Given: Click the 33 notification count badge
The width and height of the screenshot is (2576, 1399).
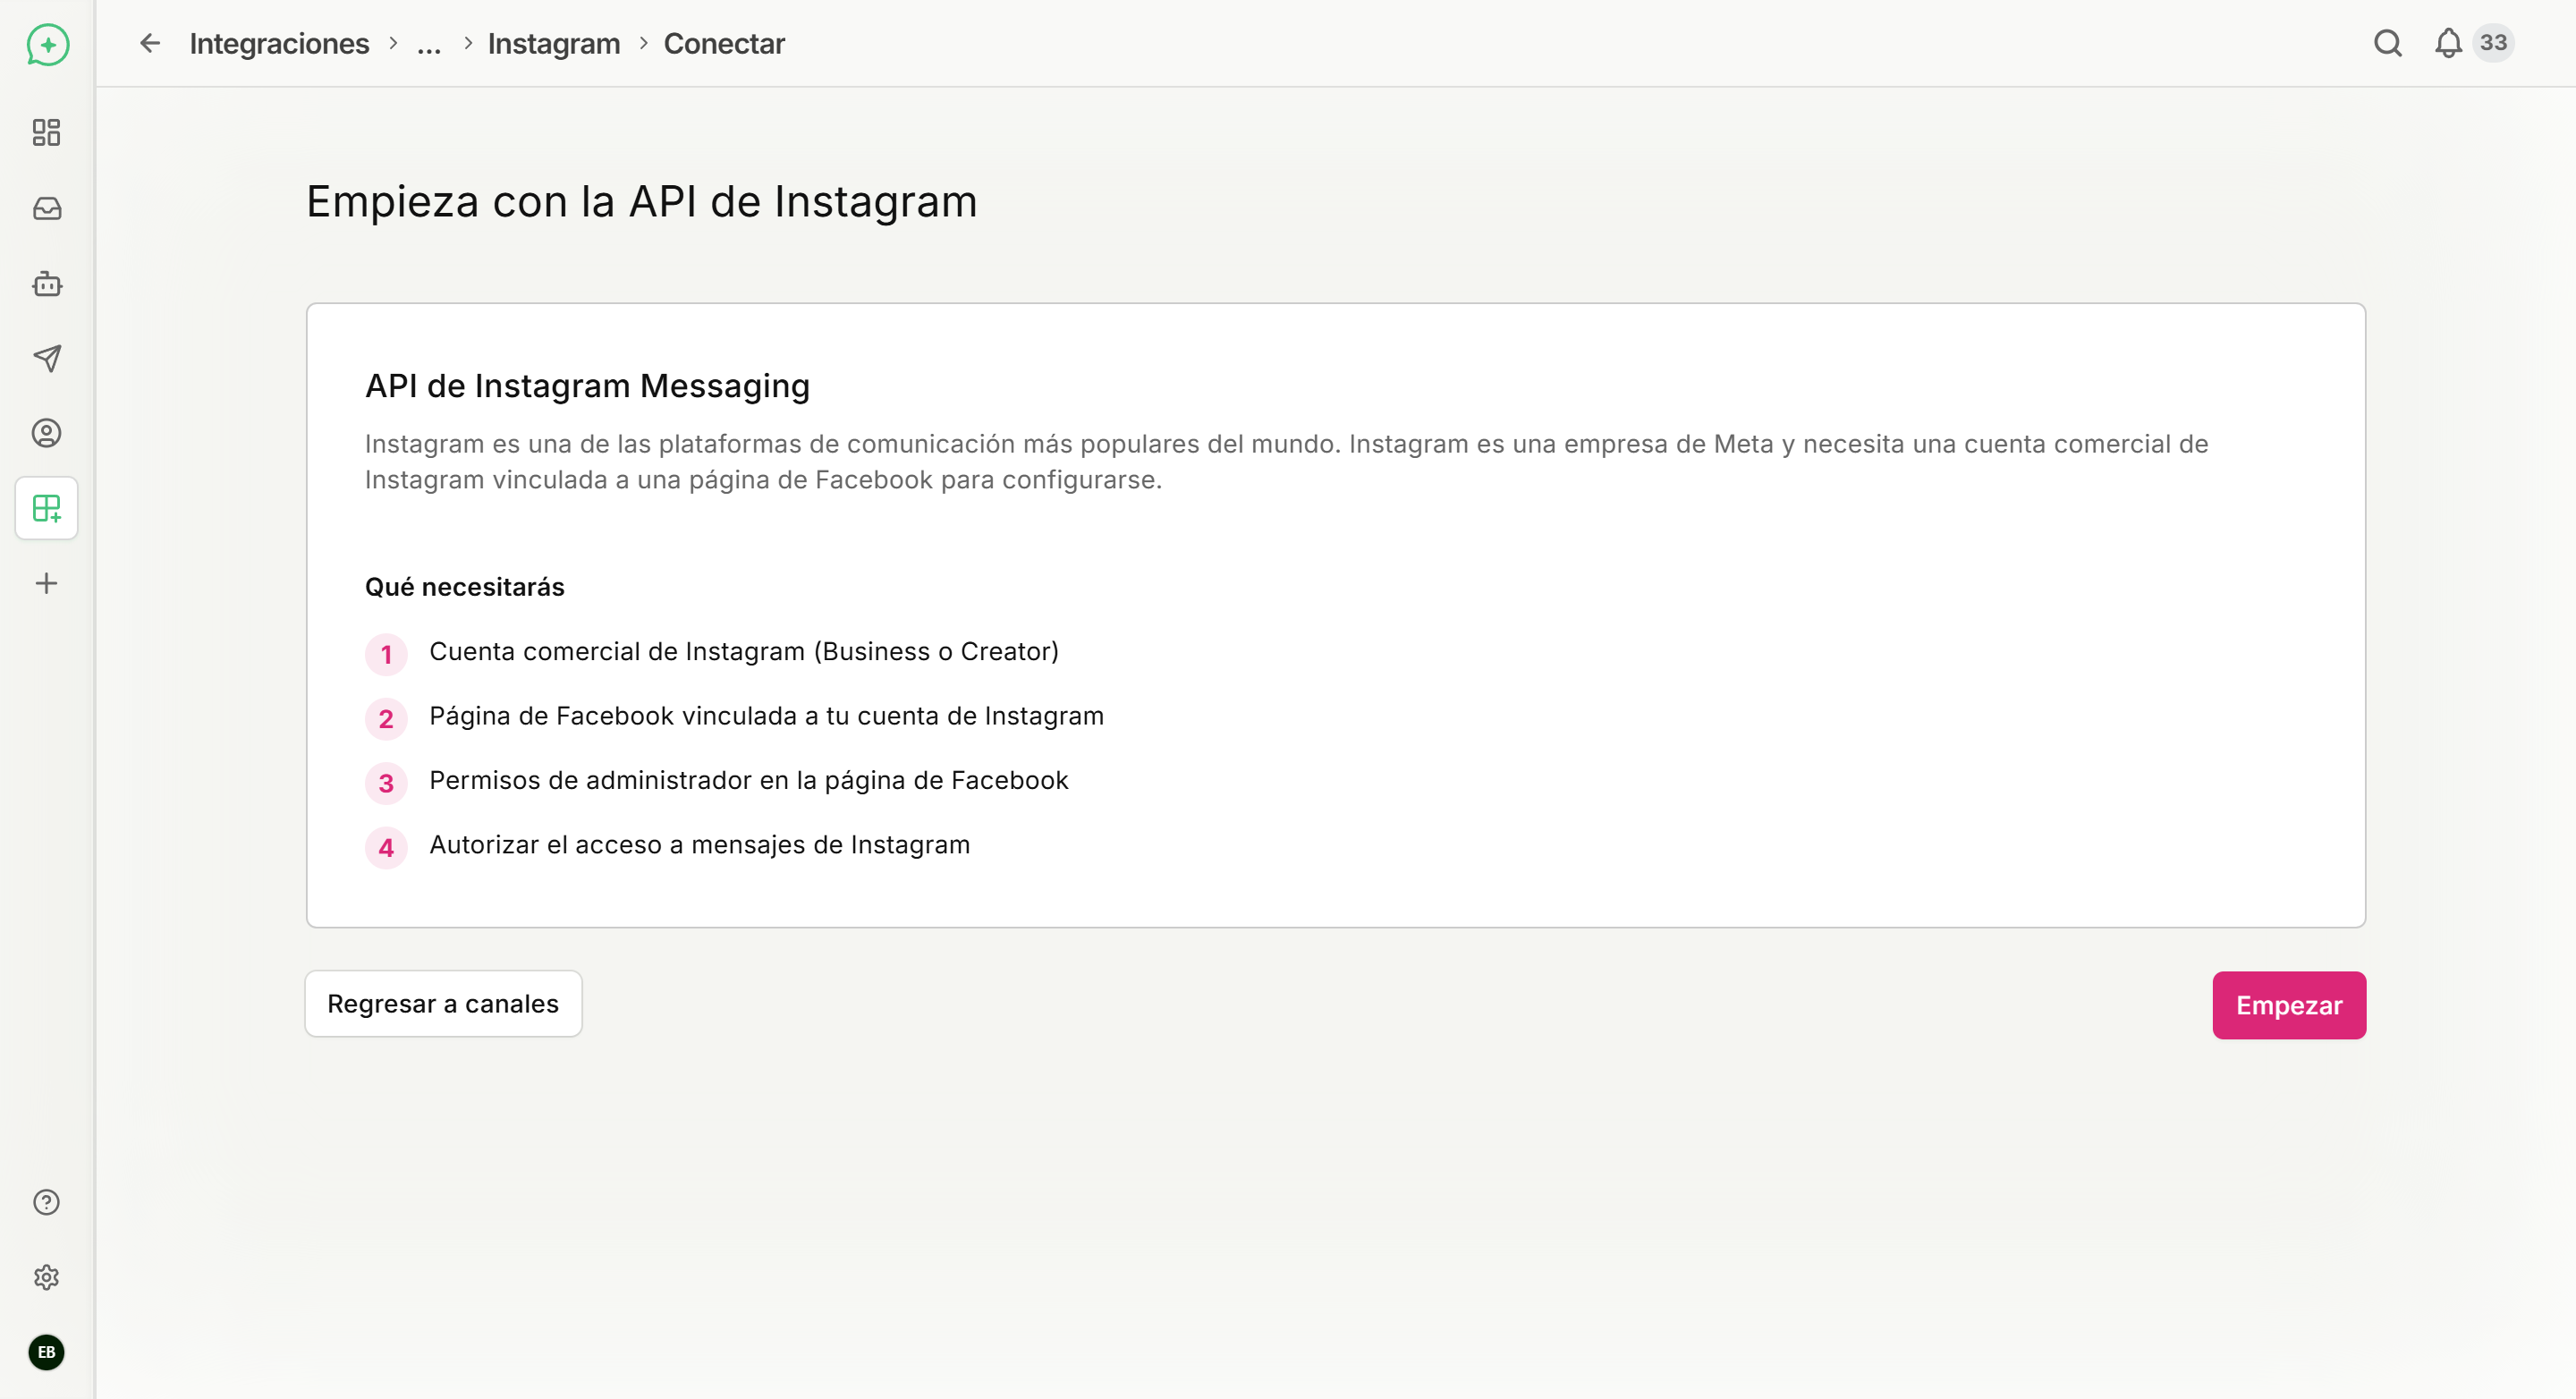Looking at the screenshot, I should coord(2493,43).
